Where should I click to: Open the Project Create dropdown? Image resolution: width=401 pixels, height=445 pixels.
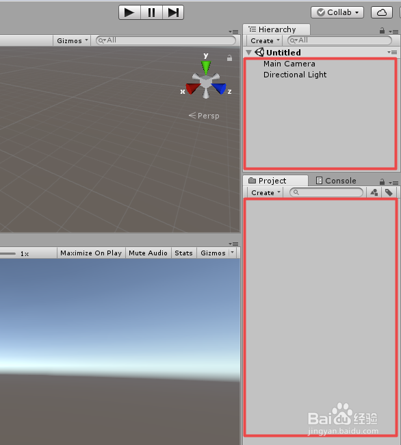coord(266,192)
